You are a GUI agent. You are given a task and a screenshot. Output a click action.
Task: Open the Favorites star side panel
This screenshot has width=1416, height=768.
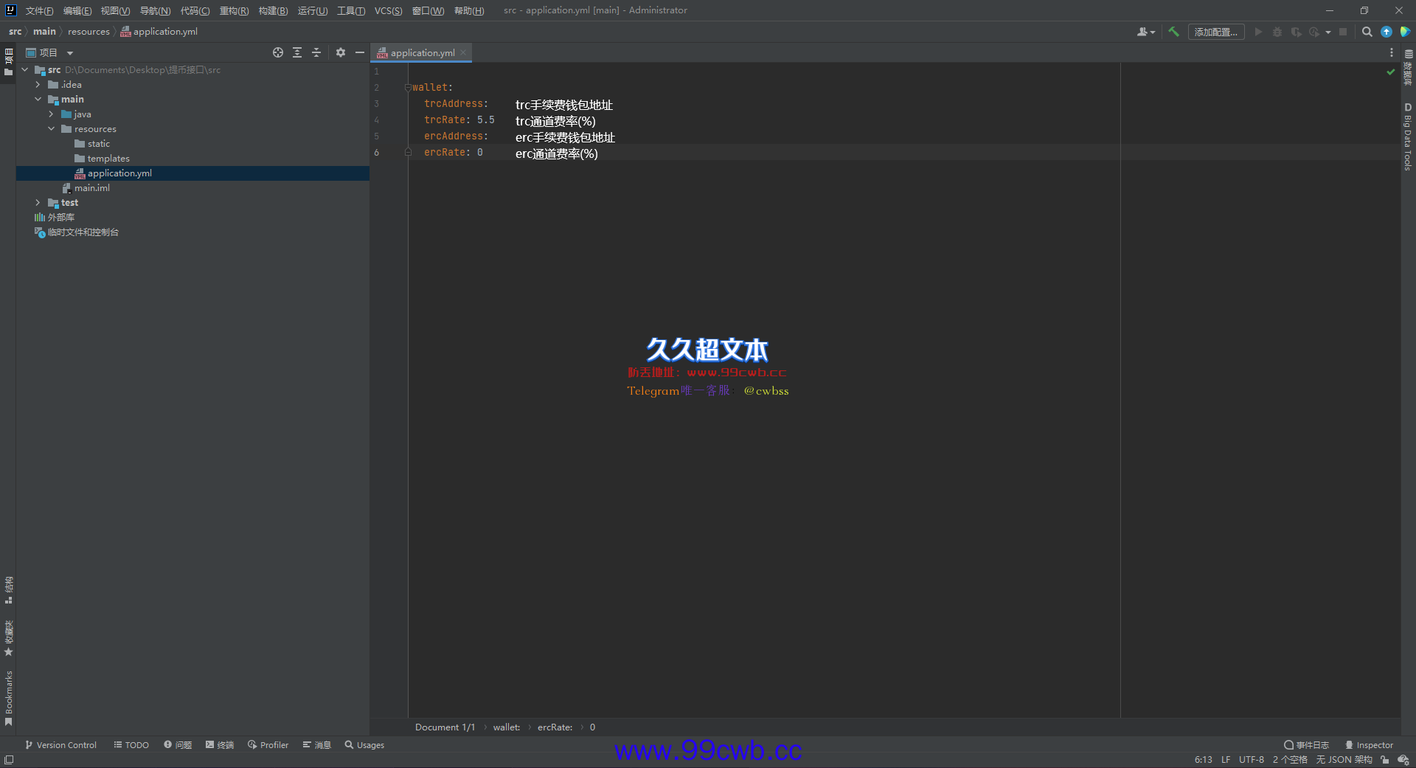[9, 638]
